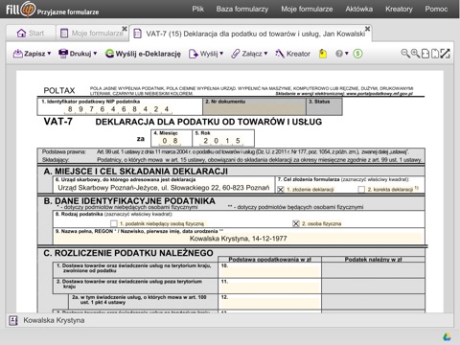
Task: Zoom out the form view
Action: coord(405,54)
